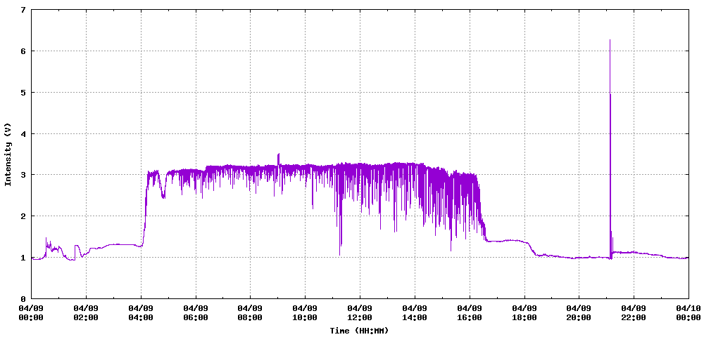Select the y-axis tick label "2"

[23, 216]
